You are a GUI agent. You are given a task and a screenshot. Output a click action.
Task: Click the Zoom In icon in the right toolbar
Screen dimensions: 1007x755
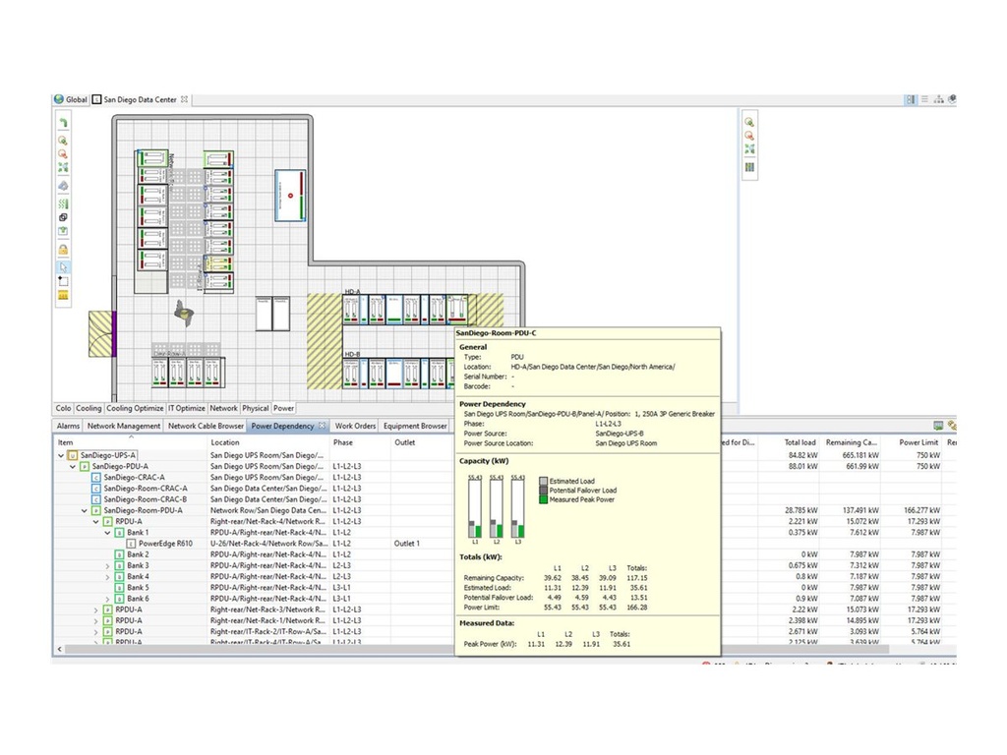(749, 122)
